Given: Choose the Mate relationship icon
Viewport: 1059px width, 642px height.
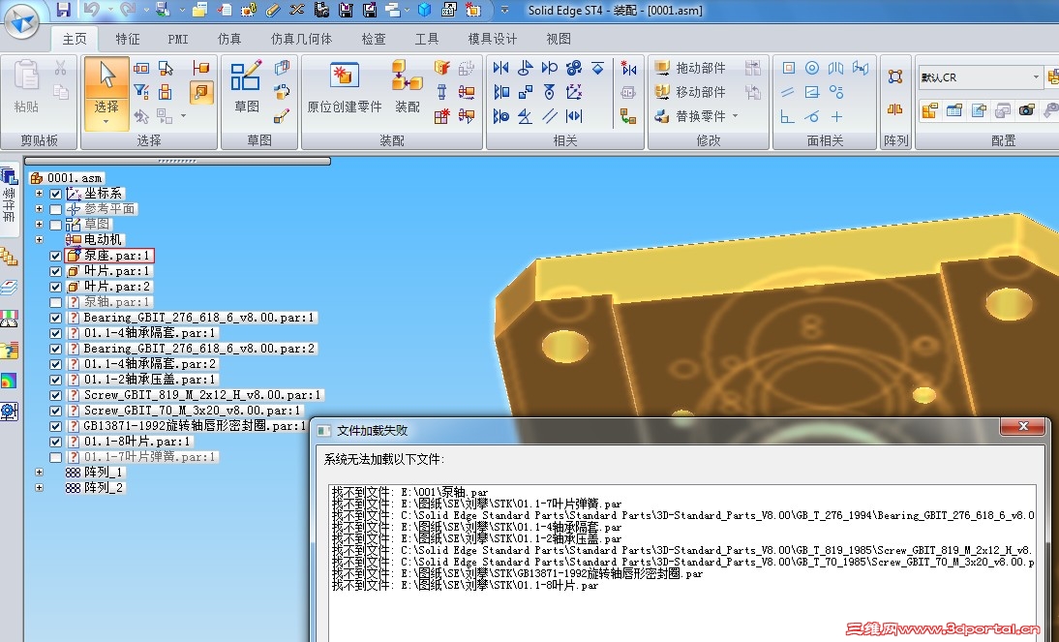Looking at the screenshot, I should click(500, 68).
